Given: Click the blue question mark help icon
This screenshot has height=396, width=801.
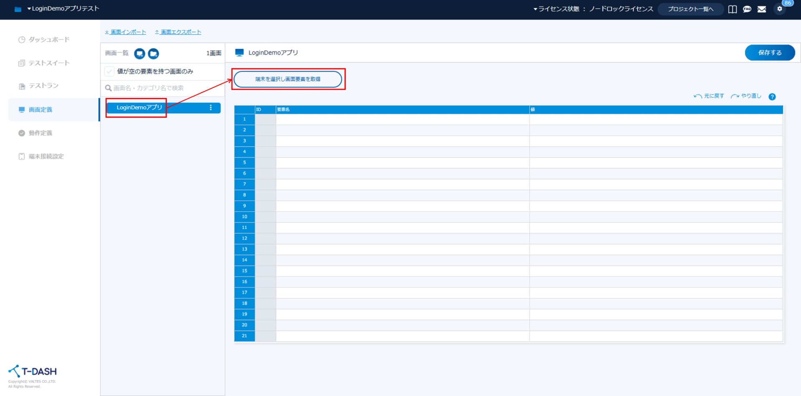Looking at the screenshot, I should click(x=772, y=97).
